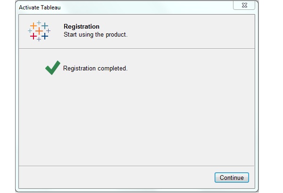283x193 pixels.
Task: Click the small cross on the logo's left edge
Action: [x=30, y=31]
